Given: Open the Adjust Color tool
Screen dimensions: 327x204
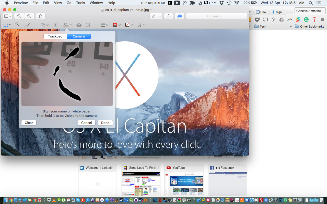Looking at the screenshot, I should [79, 25].
